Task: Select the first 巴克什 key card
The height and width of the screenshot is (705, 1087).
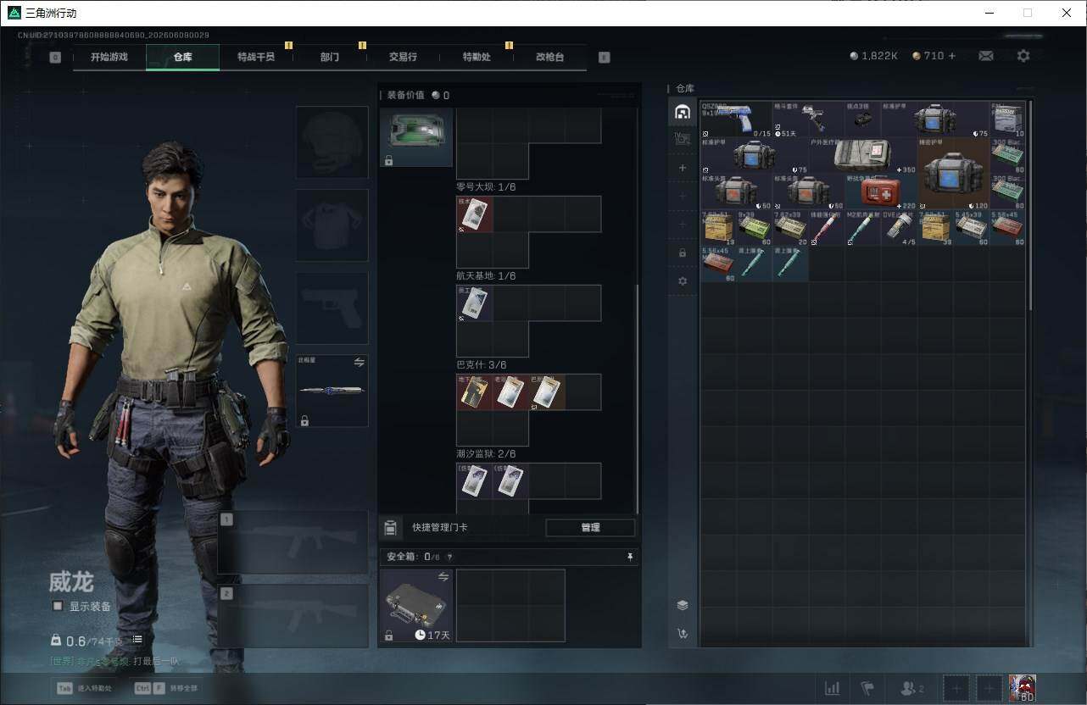Action: [x=475, y=392]
